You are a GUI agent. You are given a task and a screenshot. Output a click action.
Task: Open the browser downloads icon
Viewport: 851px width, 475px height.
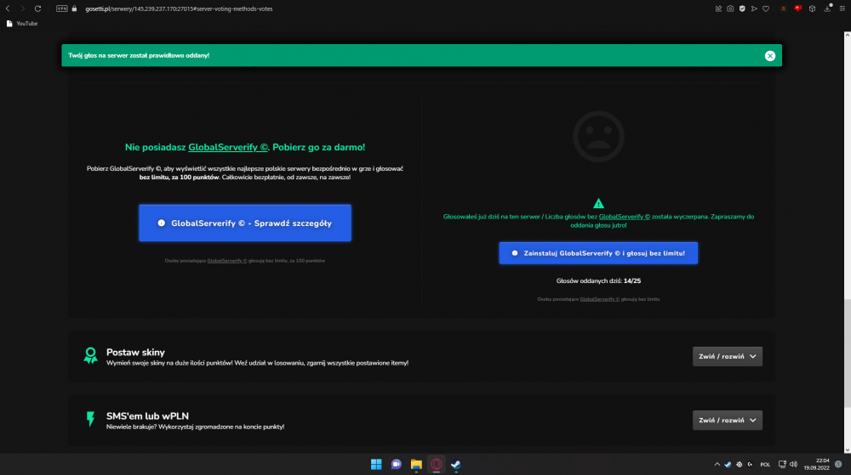tap(828, 8)
